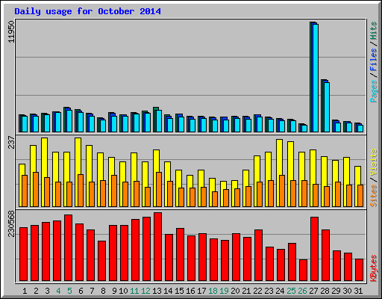Click green day 4 label

tap(58, 291)
